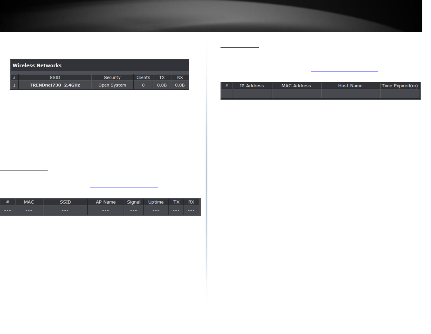Select the dashes cell under IP Address
The height and width of the screenshot is (334, 431).
tap(252, 94)
